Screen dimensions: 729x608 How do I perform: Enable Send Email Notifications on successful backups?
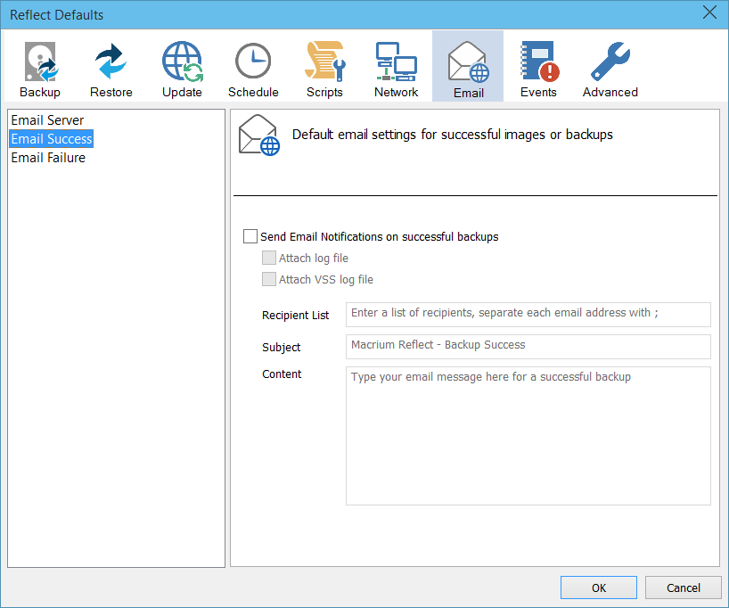click(x=250, y=236)
